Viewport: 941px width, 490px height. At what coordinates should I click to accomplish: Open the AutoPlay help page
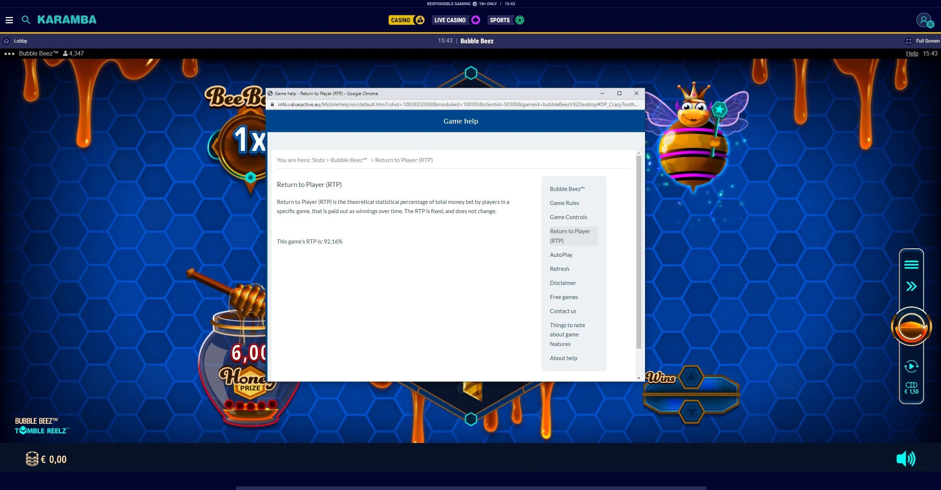[x=561, y=255]
